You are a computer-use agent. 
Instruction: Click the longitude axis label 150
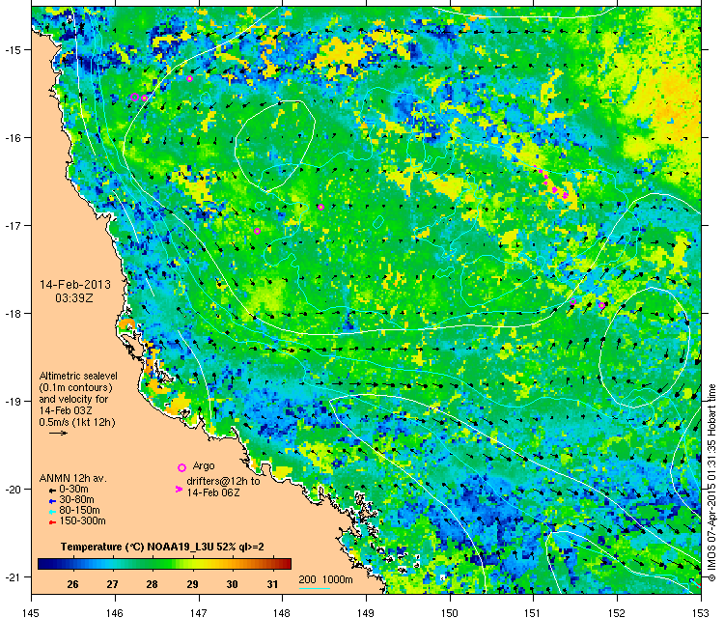point(450,613)
